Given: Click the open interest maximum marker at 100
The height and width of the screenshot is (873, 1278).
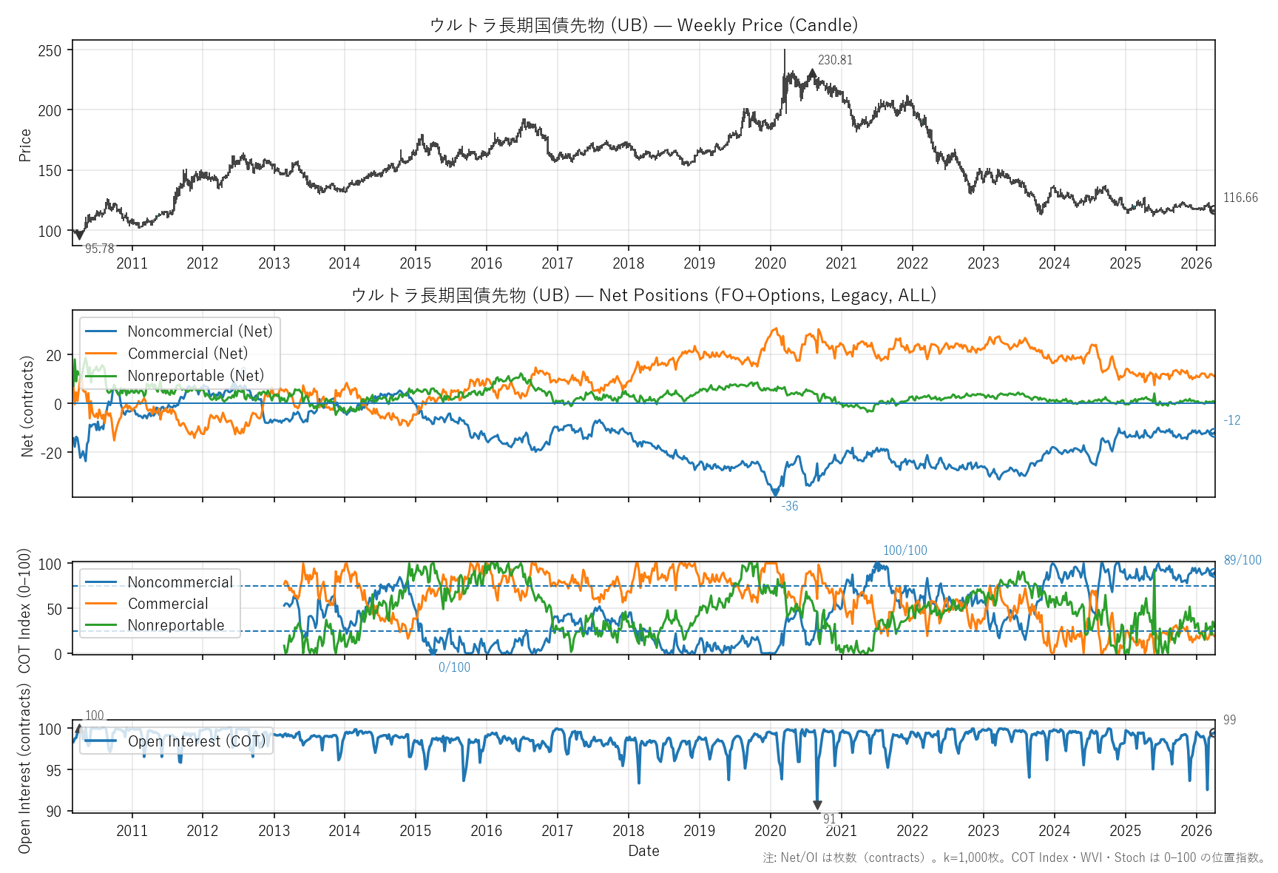Looking at the screenshot, I should click(x=78, y=729).
